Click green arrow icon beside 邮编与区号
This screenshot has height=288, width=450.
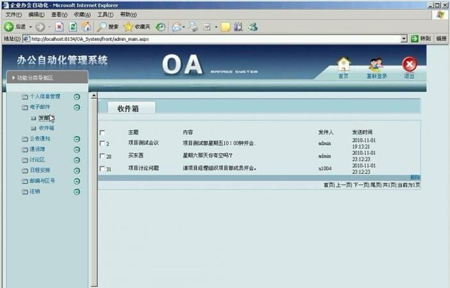(x=77, y=181)
